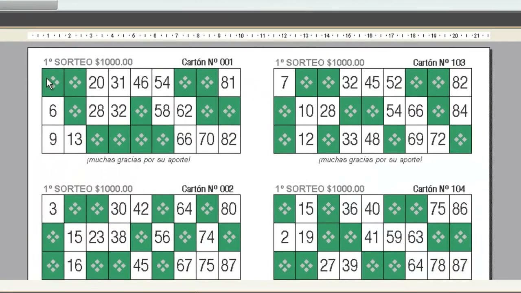Pick number 81 in Cartón 001
The image size is (521, 293).
pos(229,83)
